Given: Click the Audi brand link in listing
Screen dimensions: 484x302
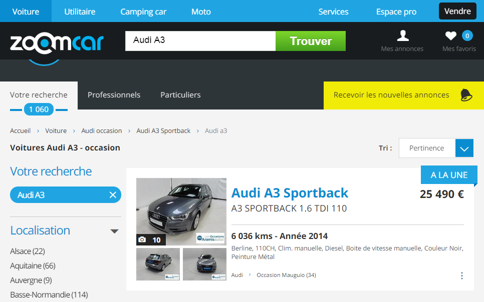Looking at the screenshot, I should tap(237, 275).
